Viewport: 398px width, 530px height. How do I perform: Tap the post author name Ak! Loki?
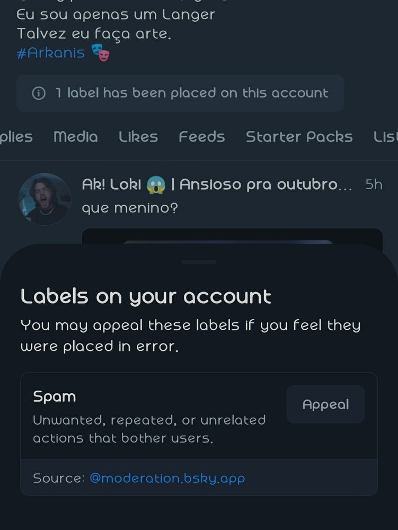coord(111,185)
